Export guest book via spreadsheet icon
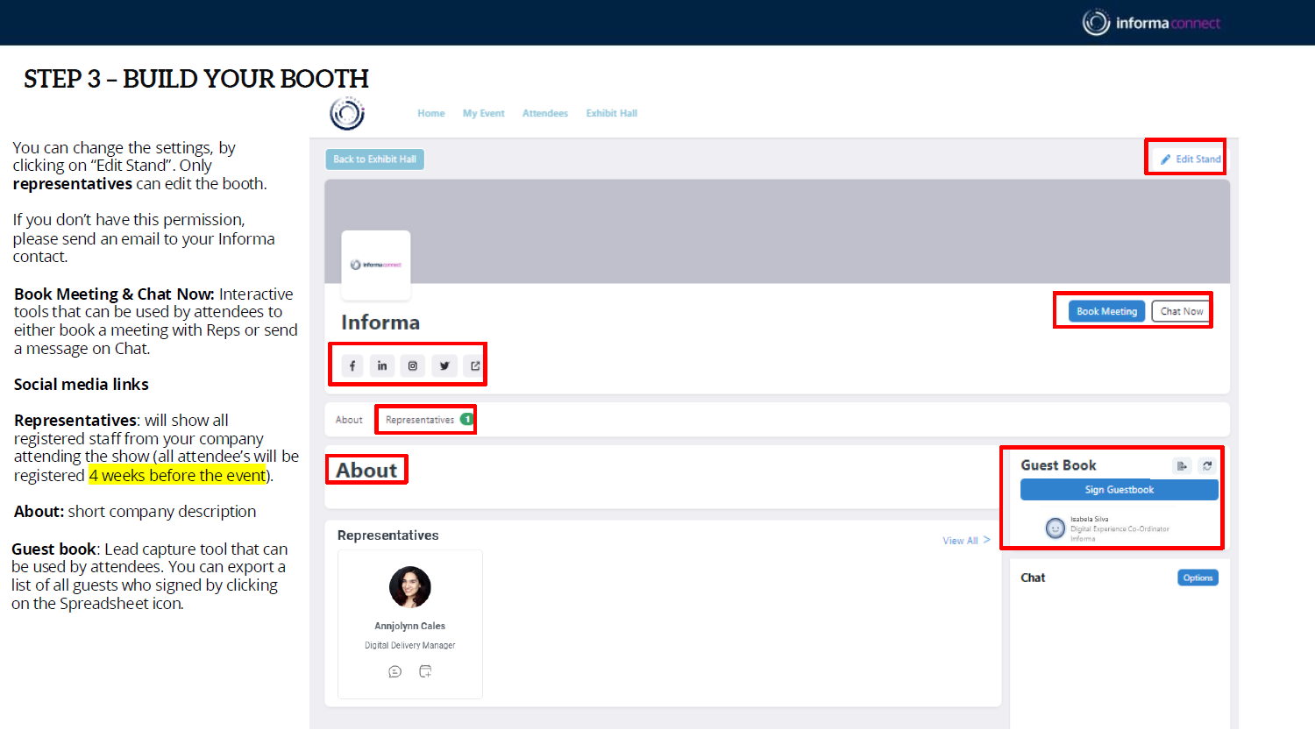The width and height of the screenshot is (1315, 730). [1182, 465]
